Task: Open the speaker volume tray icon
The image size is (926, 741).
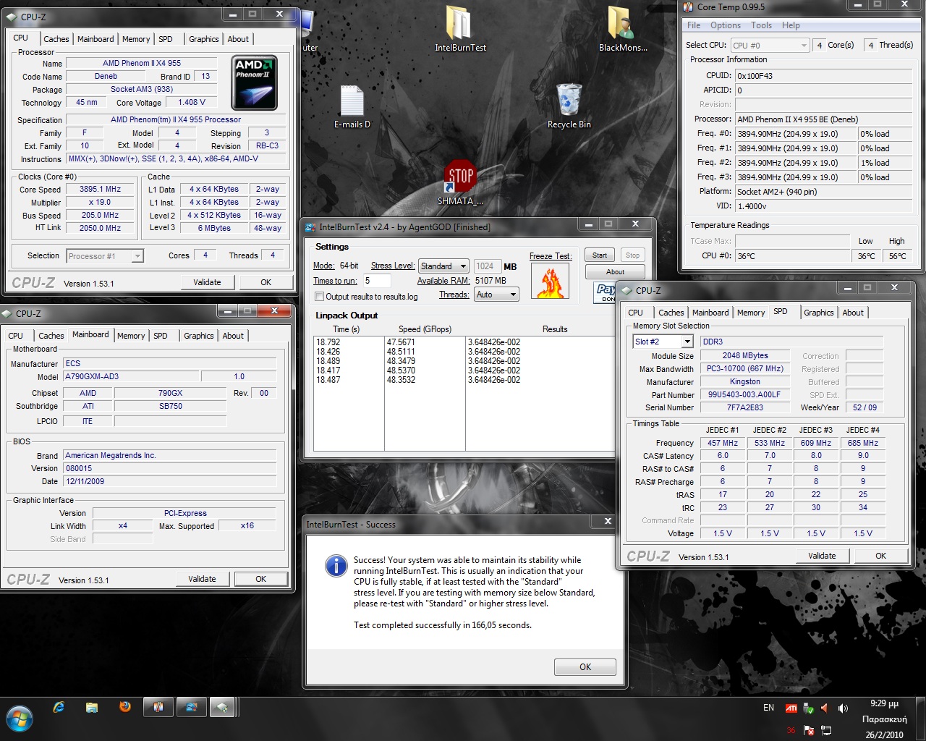Action: (843, 708)
